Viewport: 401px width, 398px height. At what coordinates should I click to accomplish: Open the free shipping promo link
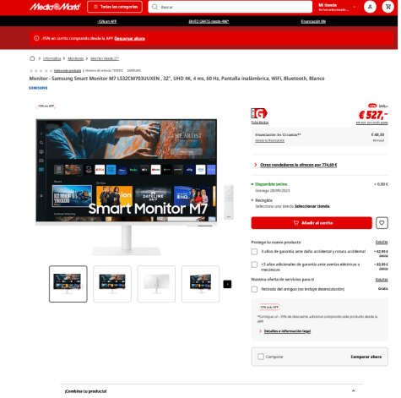coord(209,21)
